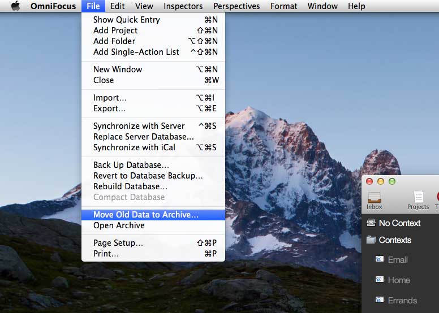Screen dimensions: 439x313
Task: Choose Revert to Database Backup…
Action: 153,176
